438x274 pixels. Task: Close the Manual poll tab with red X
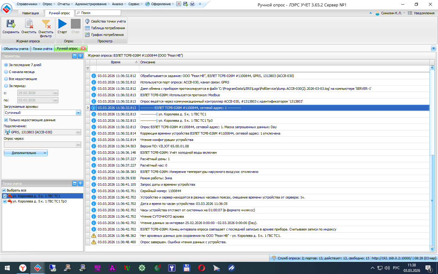(83, 48)
